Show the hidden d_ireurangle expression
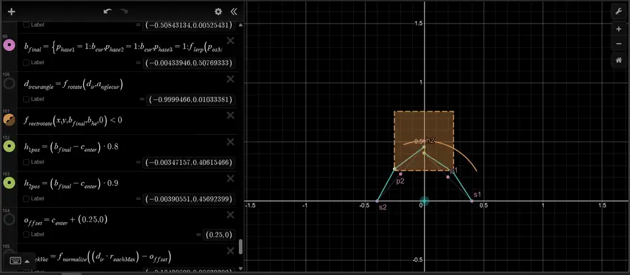Image resolution: width=630 pixels, height=275 pixels. pyautogui.click(x=9, y=83)
